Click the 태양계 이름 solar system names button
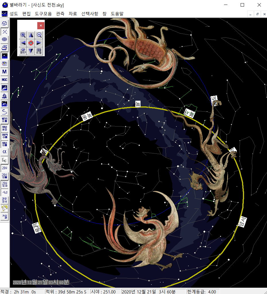This screenshot has height=294, width=267. tap(5, 136)
